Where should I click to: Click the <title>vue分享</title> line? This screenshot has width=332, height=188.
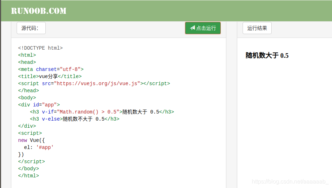pos(50,76)
